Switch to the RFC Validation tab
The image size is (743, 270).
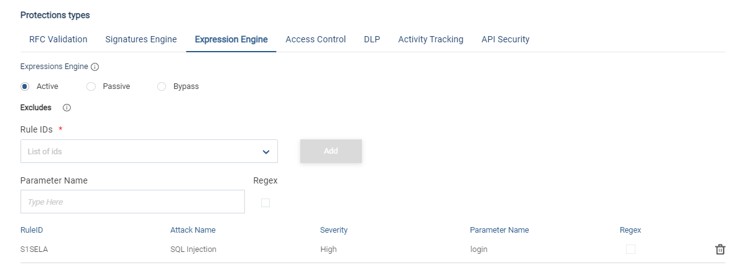pyautogui.click(x=58, y=39)
